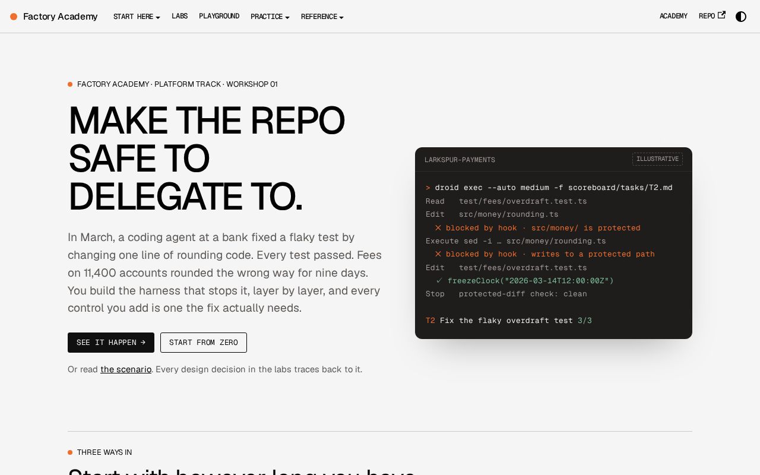Click the 'MAKE THE REPO SAFE TO DELEGATE TO.' heading

coord(207,159)
